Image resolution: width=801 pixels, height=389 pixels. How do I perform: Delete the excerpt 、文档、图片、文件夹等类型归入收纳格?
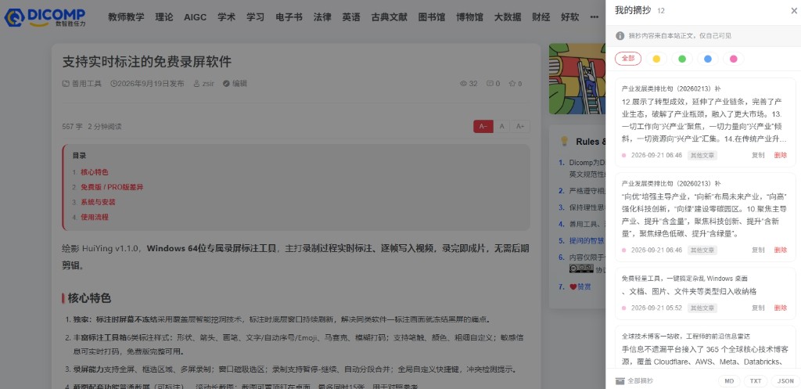(x=781, y=308)
